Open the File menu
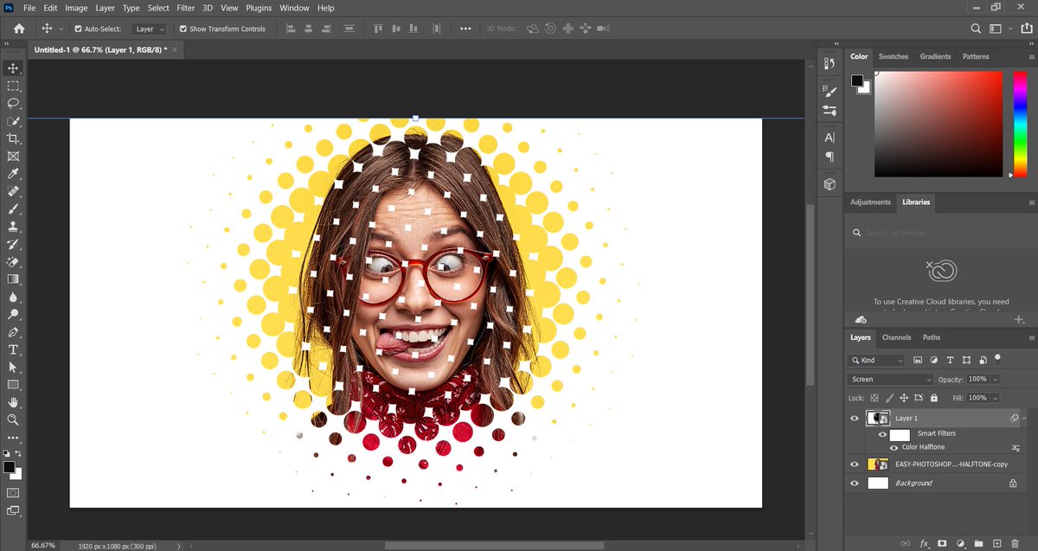Viewport: 1038px width, 551px height. pos(29,8)
